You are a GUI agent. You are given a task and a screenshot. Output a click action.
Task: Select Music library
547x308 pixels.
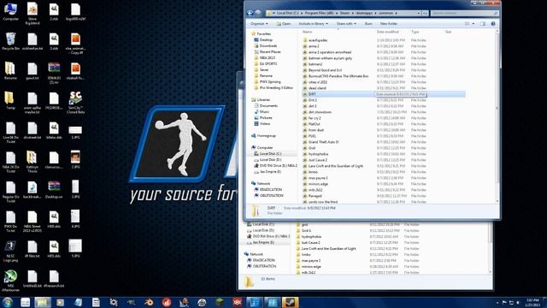[x=264, y=111]
